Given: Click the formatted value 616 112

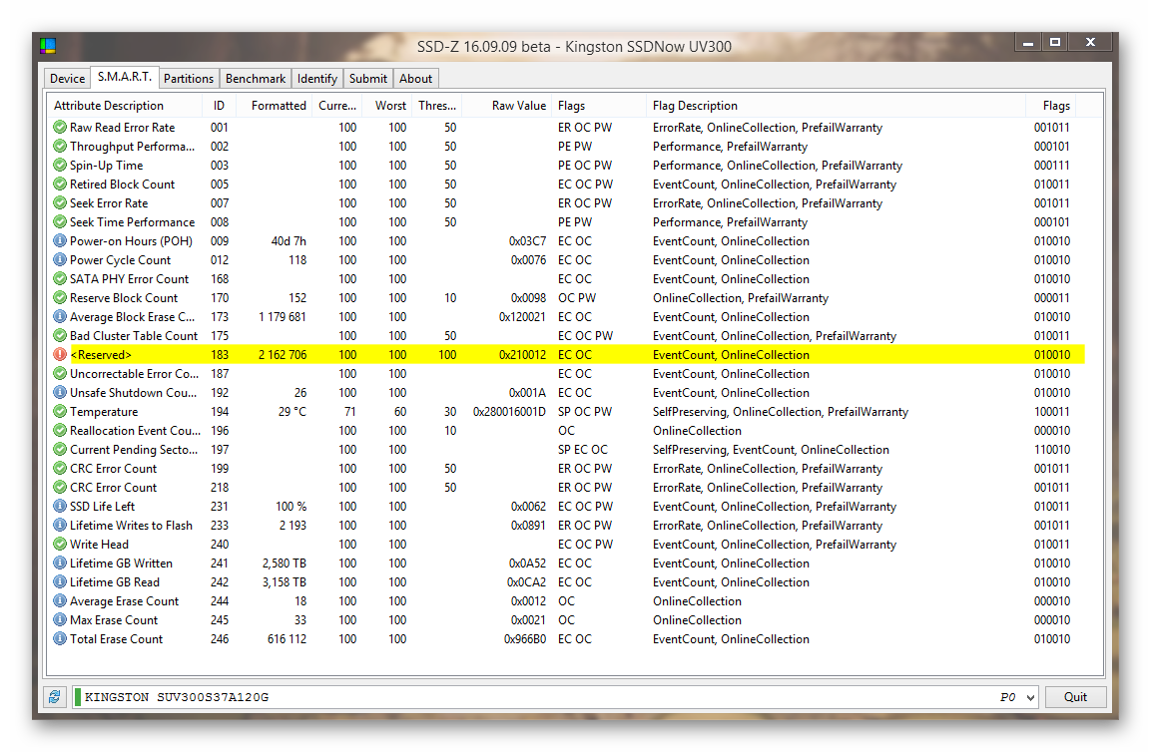Looking at the screenshot, I should [x=288, y=639].
